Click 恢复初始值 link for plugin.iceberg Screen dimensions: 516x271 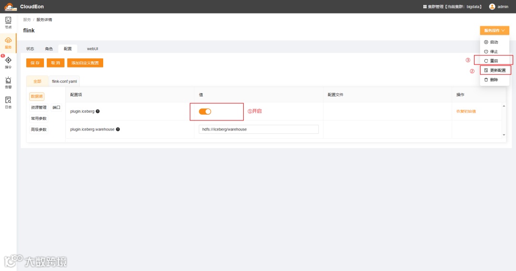[x=466, y=111]
